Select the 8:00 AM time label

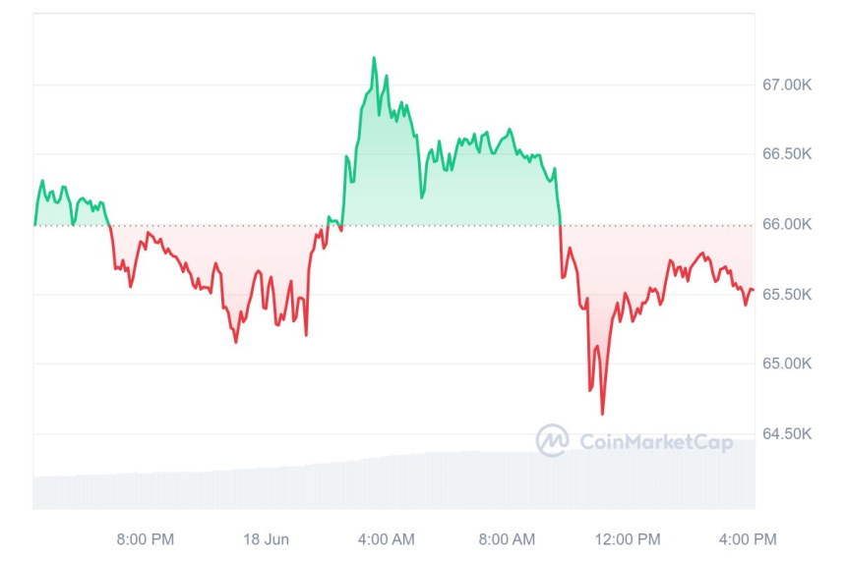507,539
